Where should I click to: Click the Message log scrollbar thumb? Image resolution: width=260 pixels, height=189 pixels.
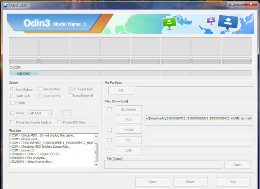pos(96,152)
